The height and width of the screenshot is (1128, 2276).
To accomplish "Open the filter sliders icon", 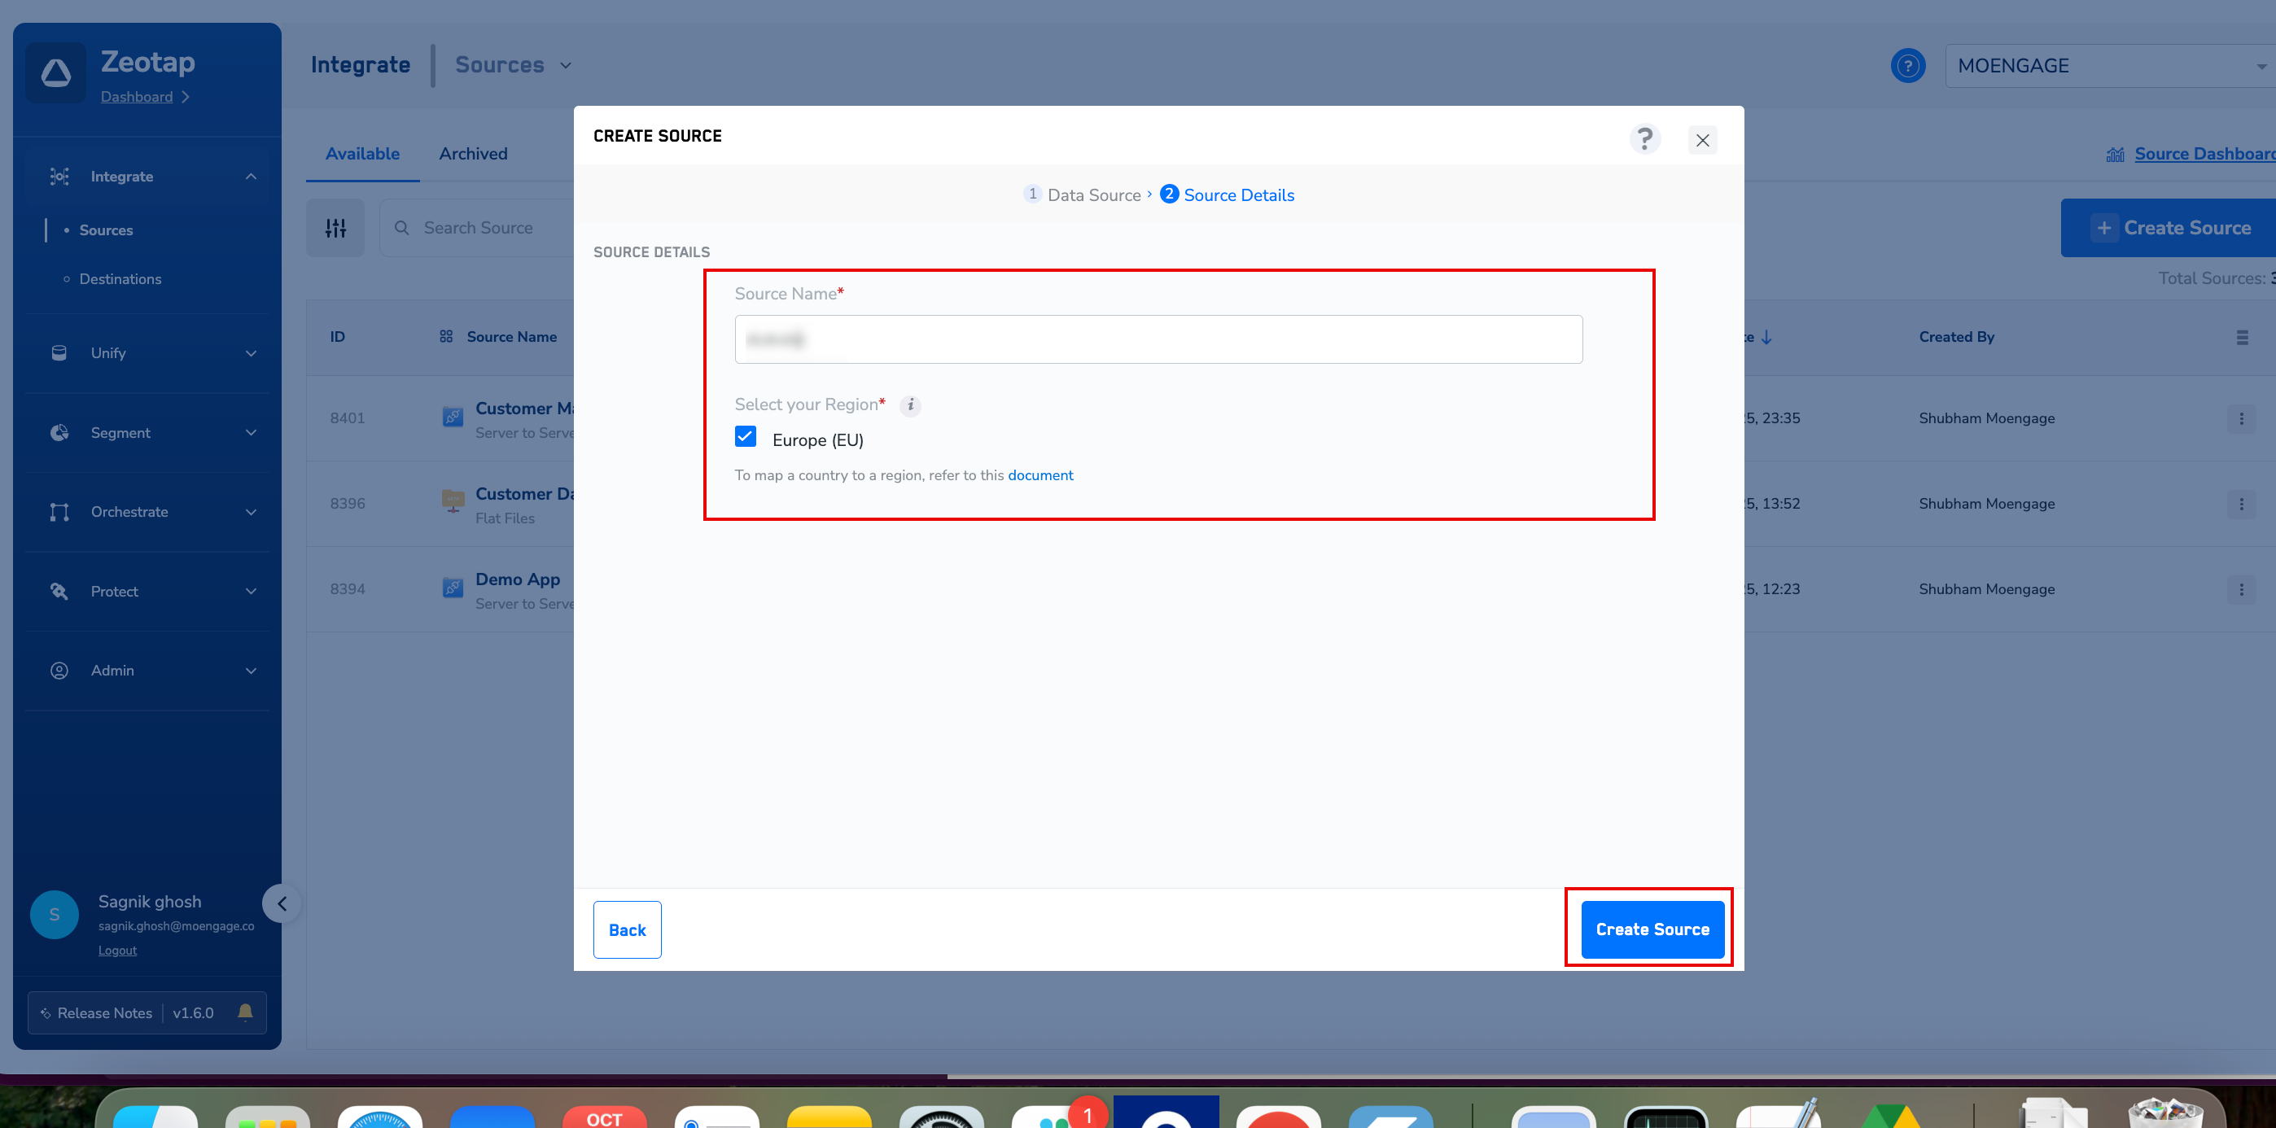I will 335,228.
